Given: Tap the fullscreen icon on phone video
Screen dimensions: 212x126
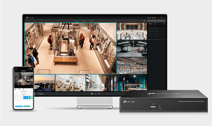Looking at the screenshot, I should click(x=32, y=87).
